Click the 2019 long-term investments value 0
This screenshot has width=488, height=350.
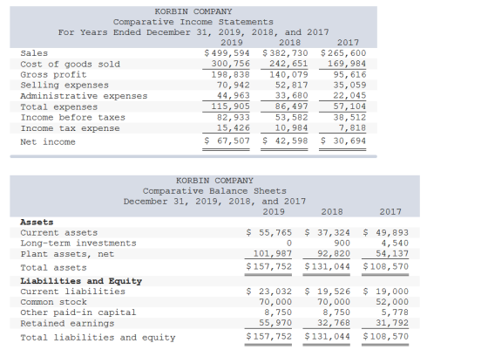click(289, 244)
